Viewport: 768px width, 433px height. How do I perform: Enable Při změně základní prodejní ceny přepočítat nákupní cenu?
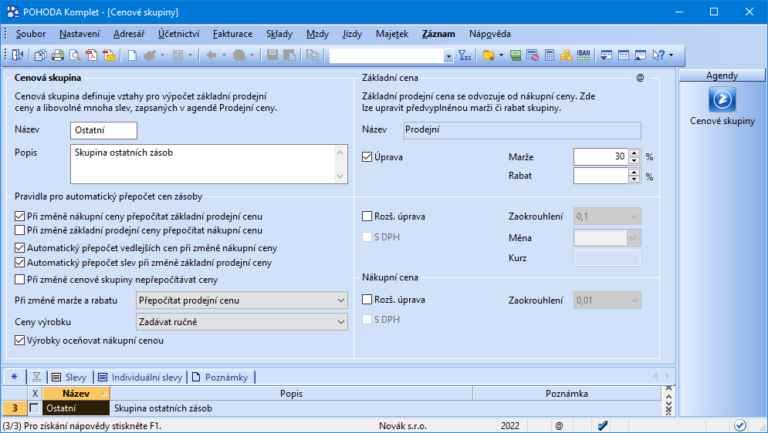19,230
